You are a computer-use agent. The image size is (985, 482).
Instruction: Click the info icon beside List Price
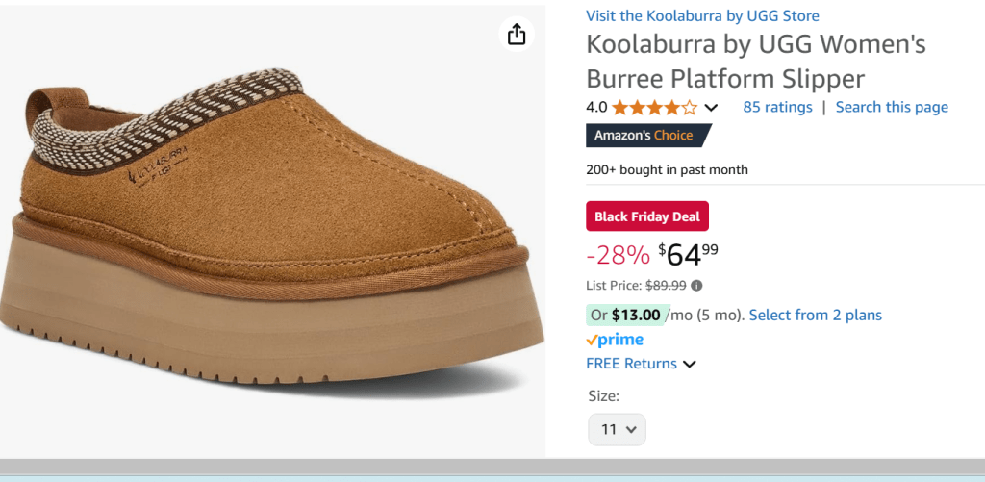(x=696, y=285)
